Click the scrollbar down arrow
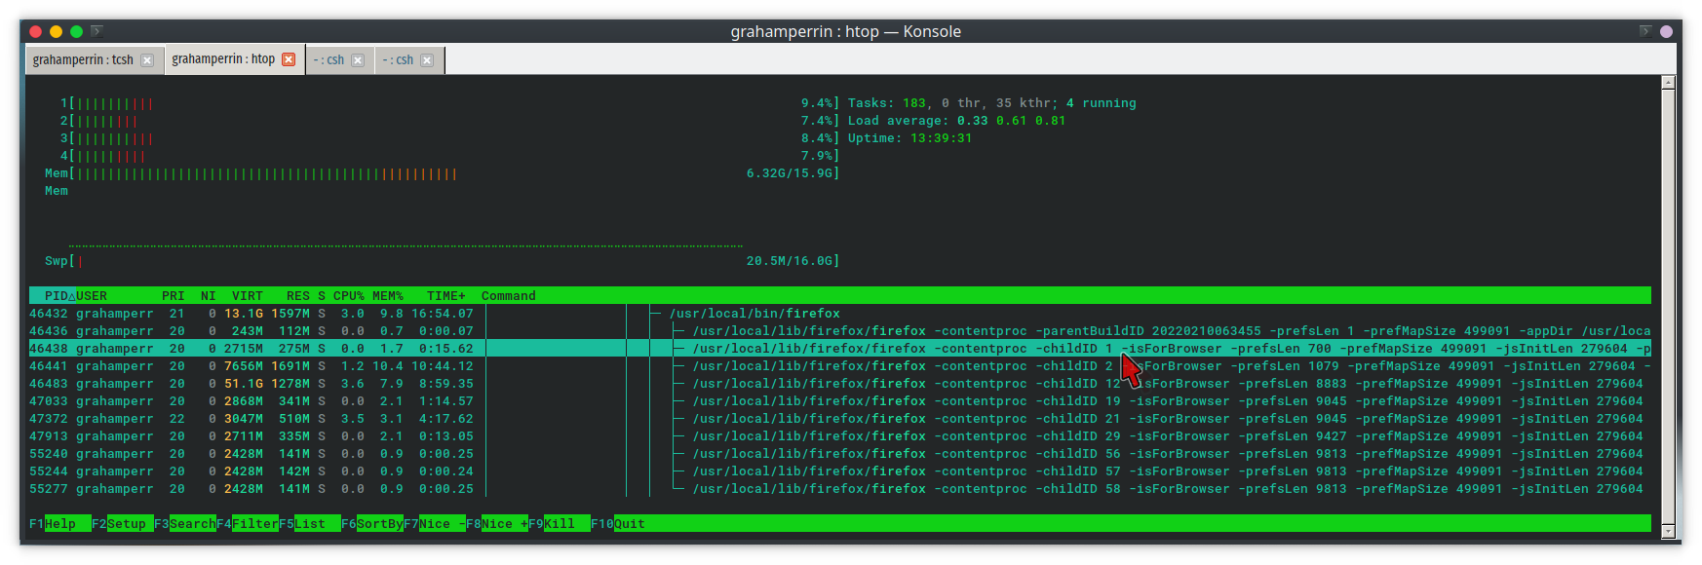1702x565 pixels. 1668,531
